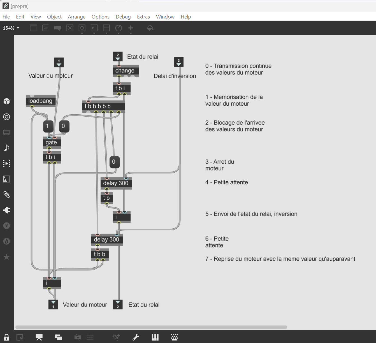Click the message box toolbar icon
This screenshot has height=343, width=376.
46,28
